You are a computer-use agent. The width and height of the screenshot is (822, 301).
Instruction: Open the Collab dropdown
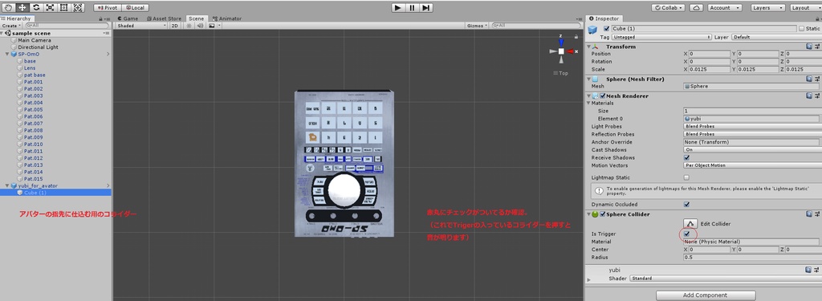(x=669, y=8)
